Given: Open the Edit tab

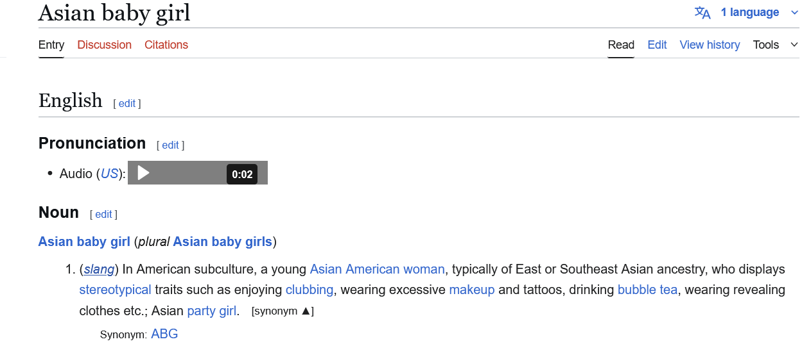Looking at the screenshot, I should pyautogui.click(x=657, y=45).
